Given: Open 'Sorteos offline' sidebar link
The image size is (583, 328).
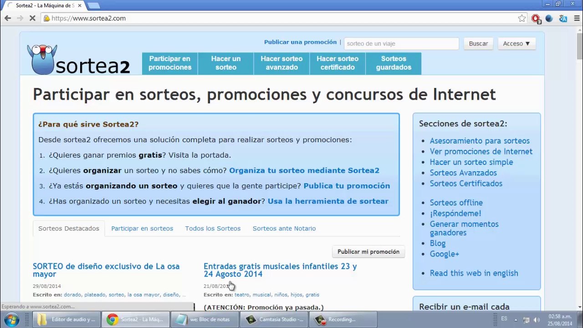Looking at the screenshot, I should 456,203.
